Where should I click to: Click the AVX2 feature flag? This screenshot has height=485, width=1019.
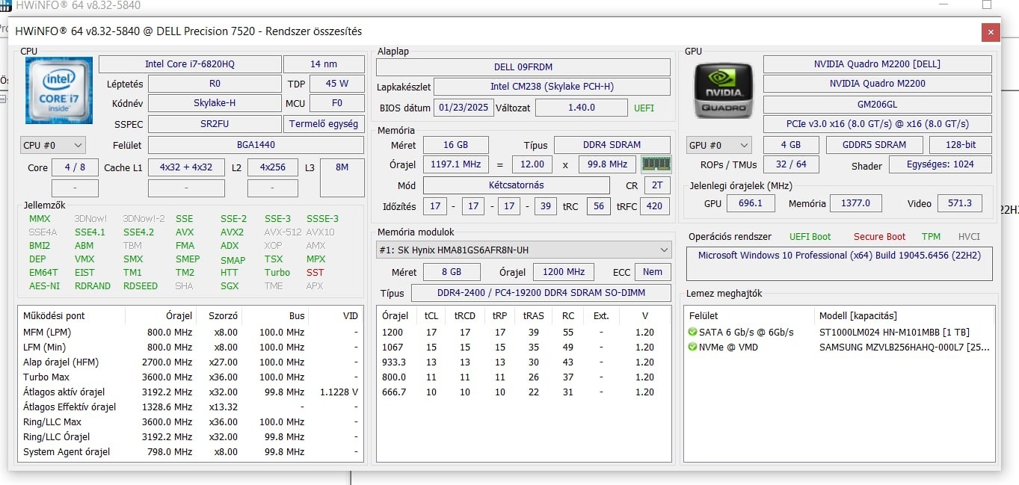pyautogui.click(x=232, y=232)
